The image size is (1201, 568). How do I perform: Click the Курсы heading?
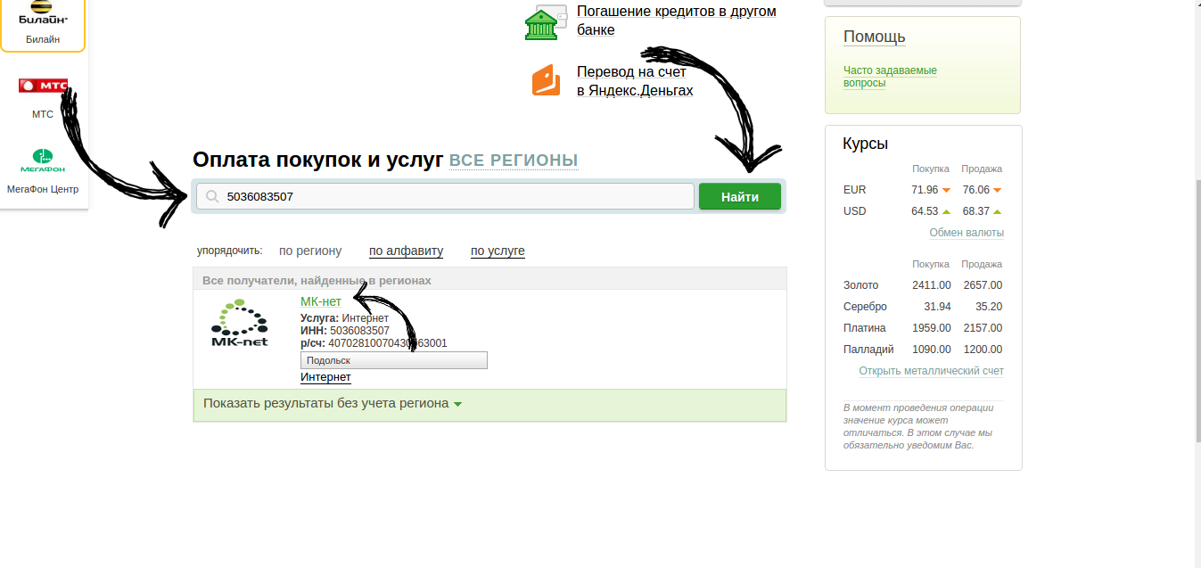point(866,144)
